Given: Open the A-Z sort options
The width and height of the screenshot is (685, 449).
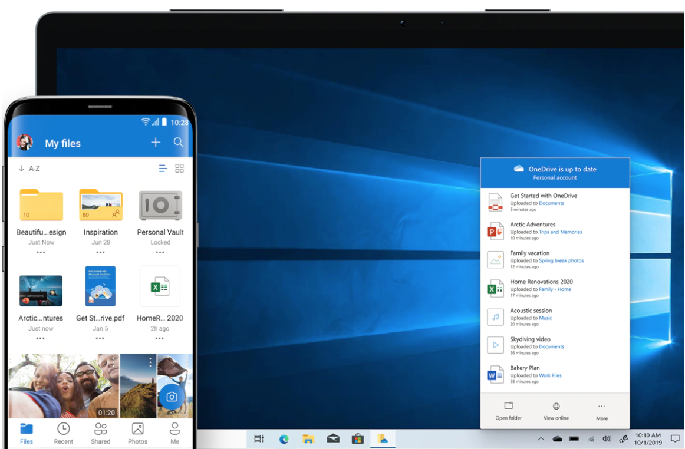Looking at the screenshot, I should 28,168.
